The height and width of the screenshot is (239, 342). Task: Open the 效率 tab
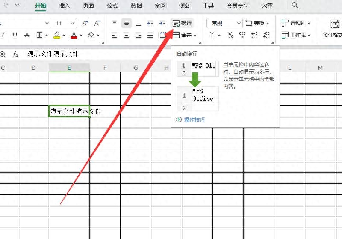(x=267, y=6)
